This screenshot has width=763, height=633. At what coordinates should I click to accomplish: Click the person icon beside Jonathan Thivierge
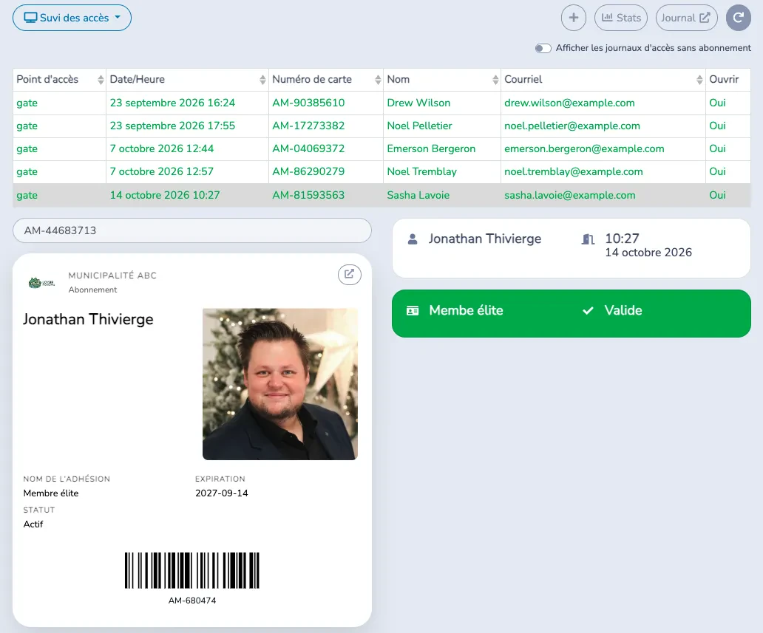tap(412, 239)
